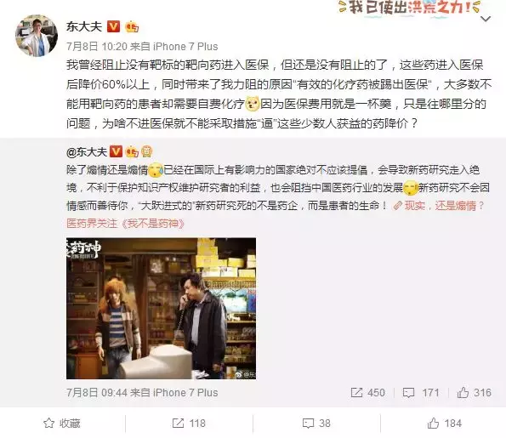Click the 7月8日 10:20 timestamp
Screen dimensions: 506x438
[x=97, y=47]
